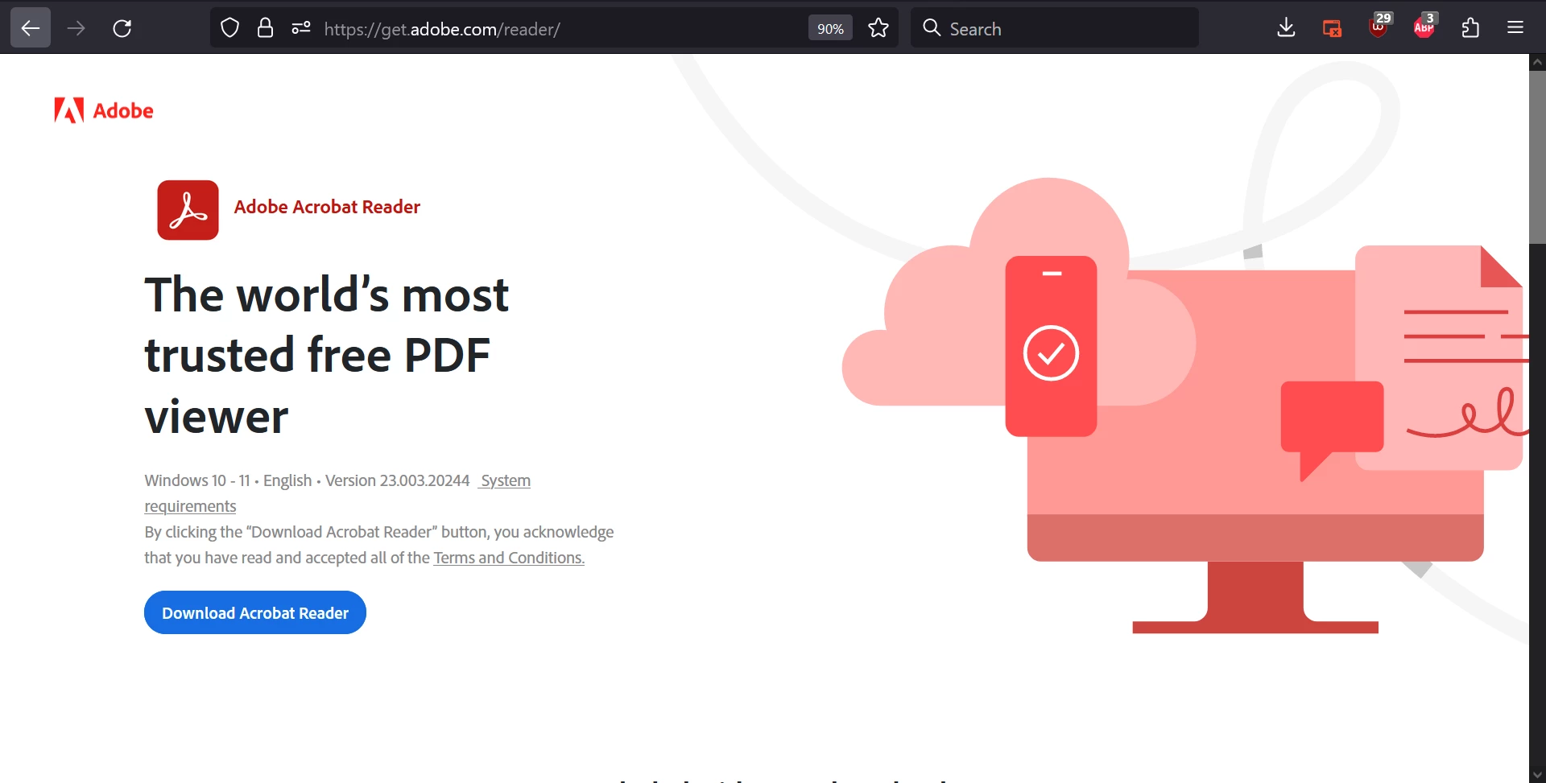Click the magnifier icon in the Search box
The image size is (1546, 783).
pyautogui.click(x=932, y=28)
